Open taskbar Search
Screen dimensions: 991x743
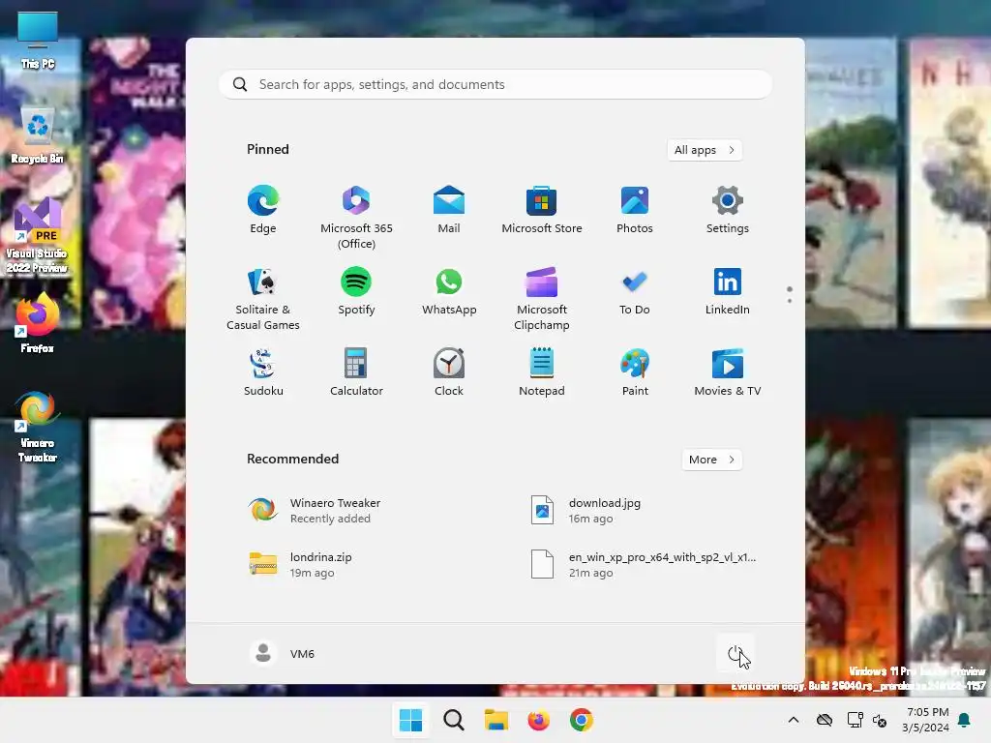click(x=454, y=720)
